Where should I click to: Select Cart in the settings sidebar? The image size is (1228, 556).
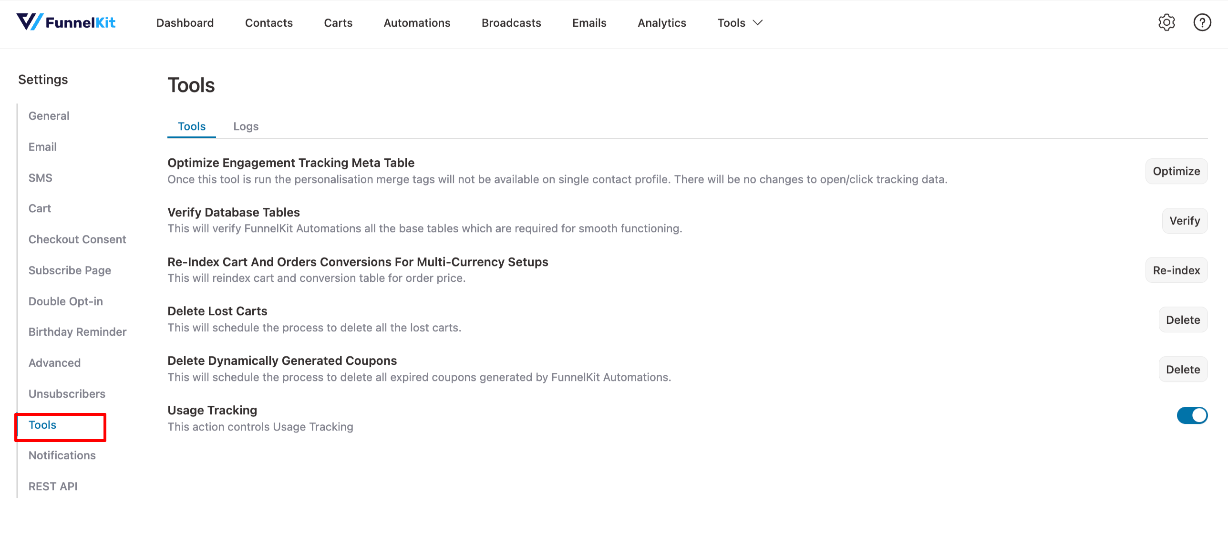[40, 208]
